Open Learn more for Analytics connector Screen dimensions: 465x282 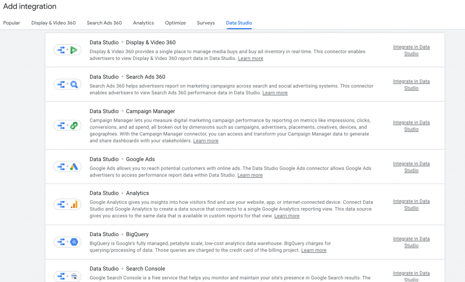287,216
